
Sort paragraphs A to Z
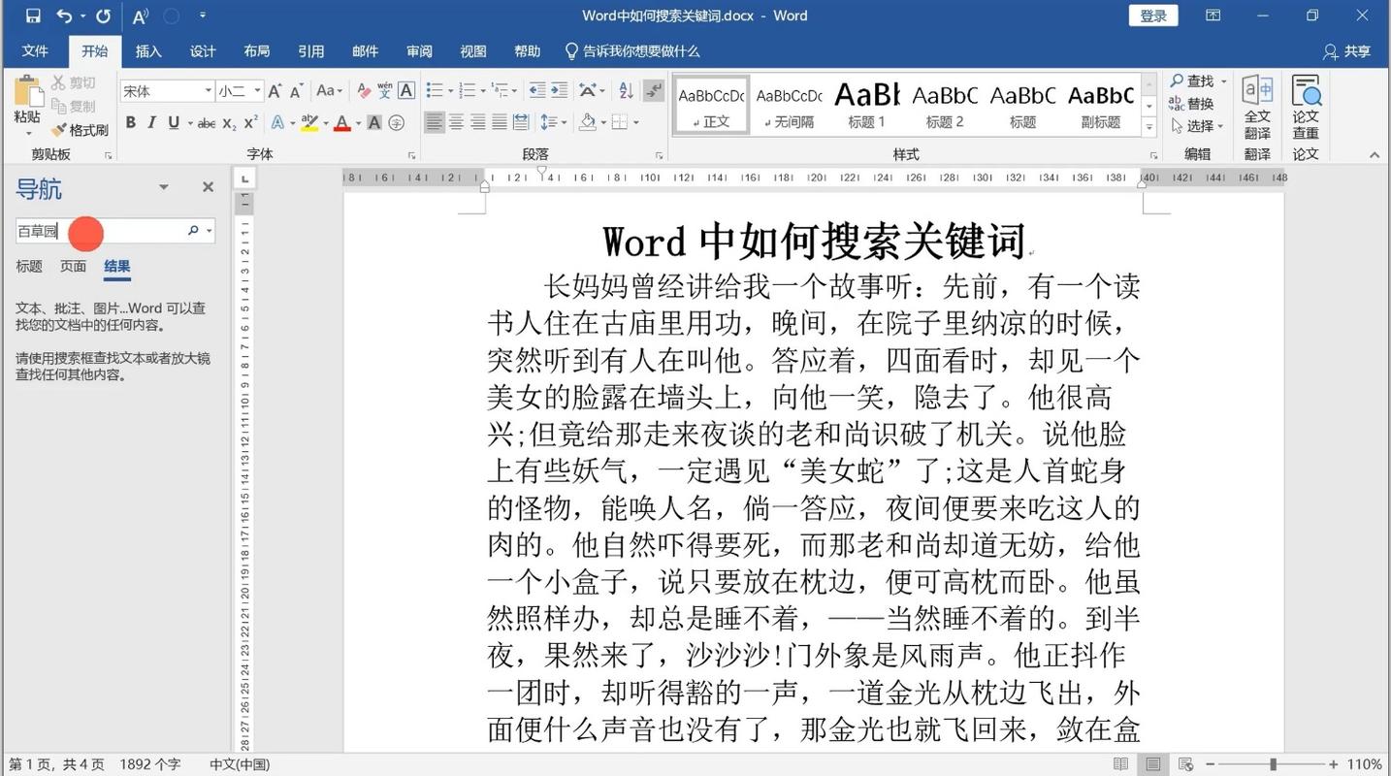coord(626,90)
